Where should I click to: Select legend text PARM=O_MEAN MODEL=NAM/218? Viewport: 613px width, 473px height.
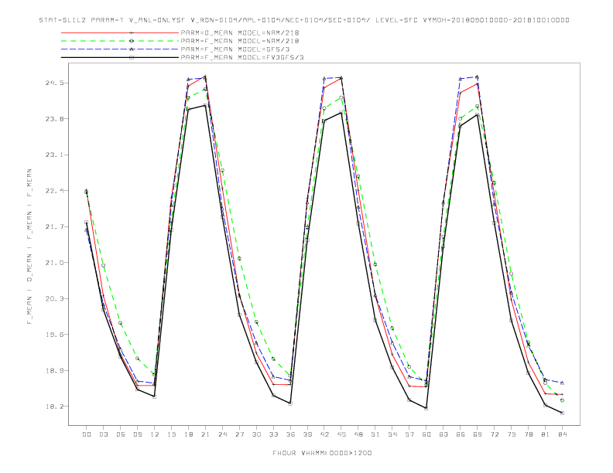240,32
